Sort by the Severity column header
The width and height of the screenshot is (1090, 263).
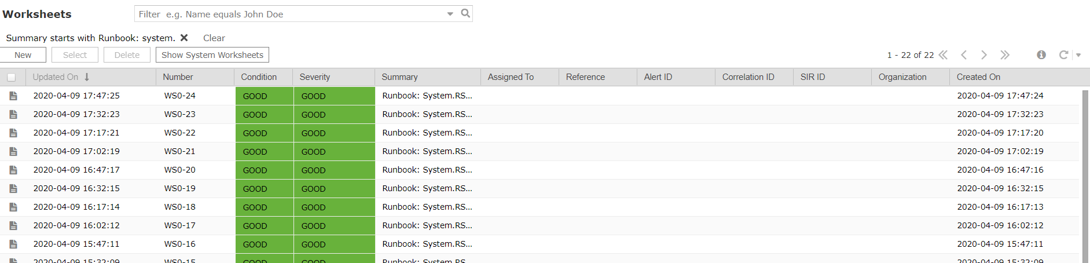coord(315,77)
